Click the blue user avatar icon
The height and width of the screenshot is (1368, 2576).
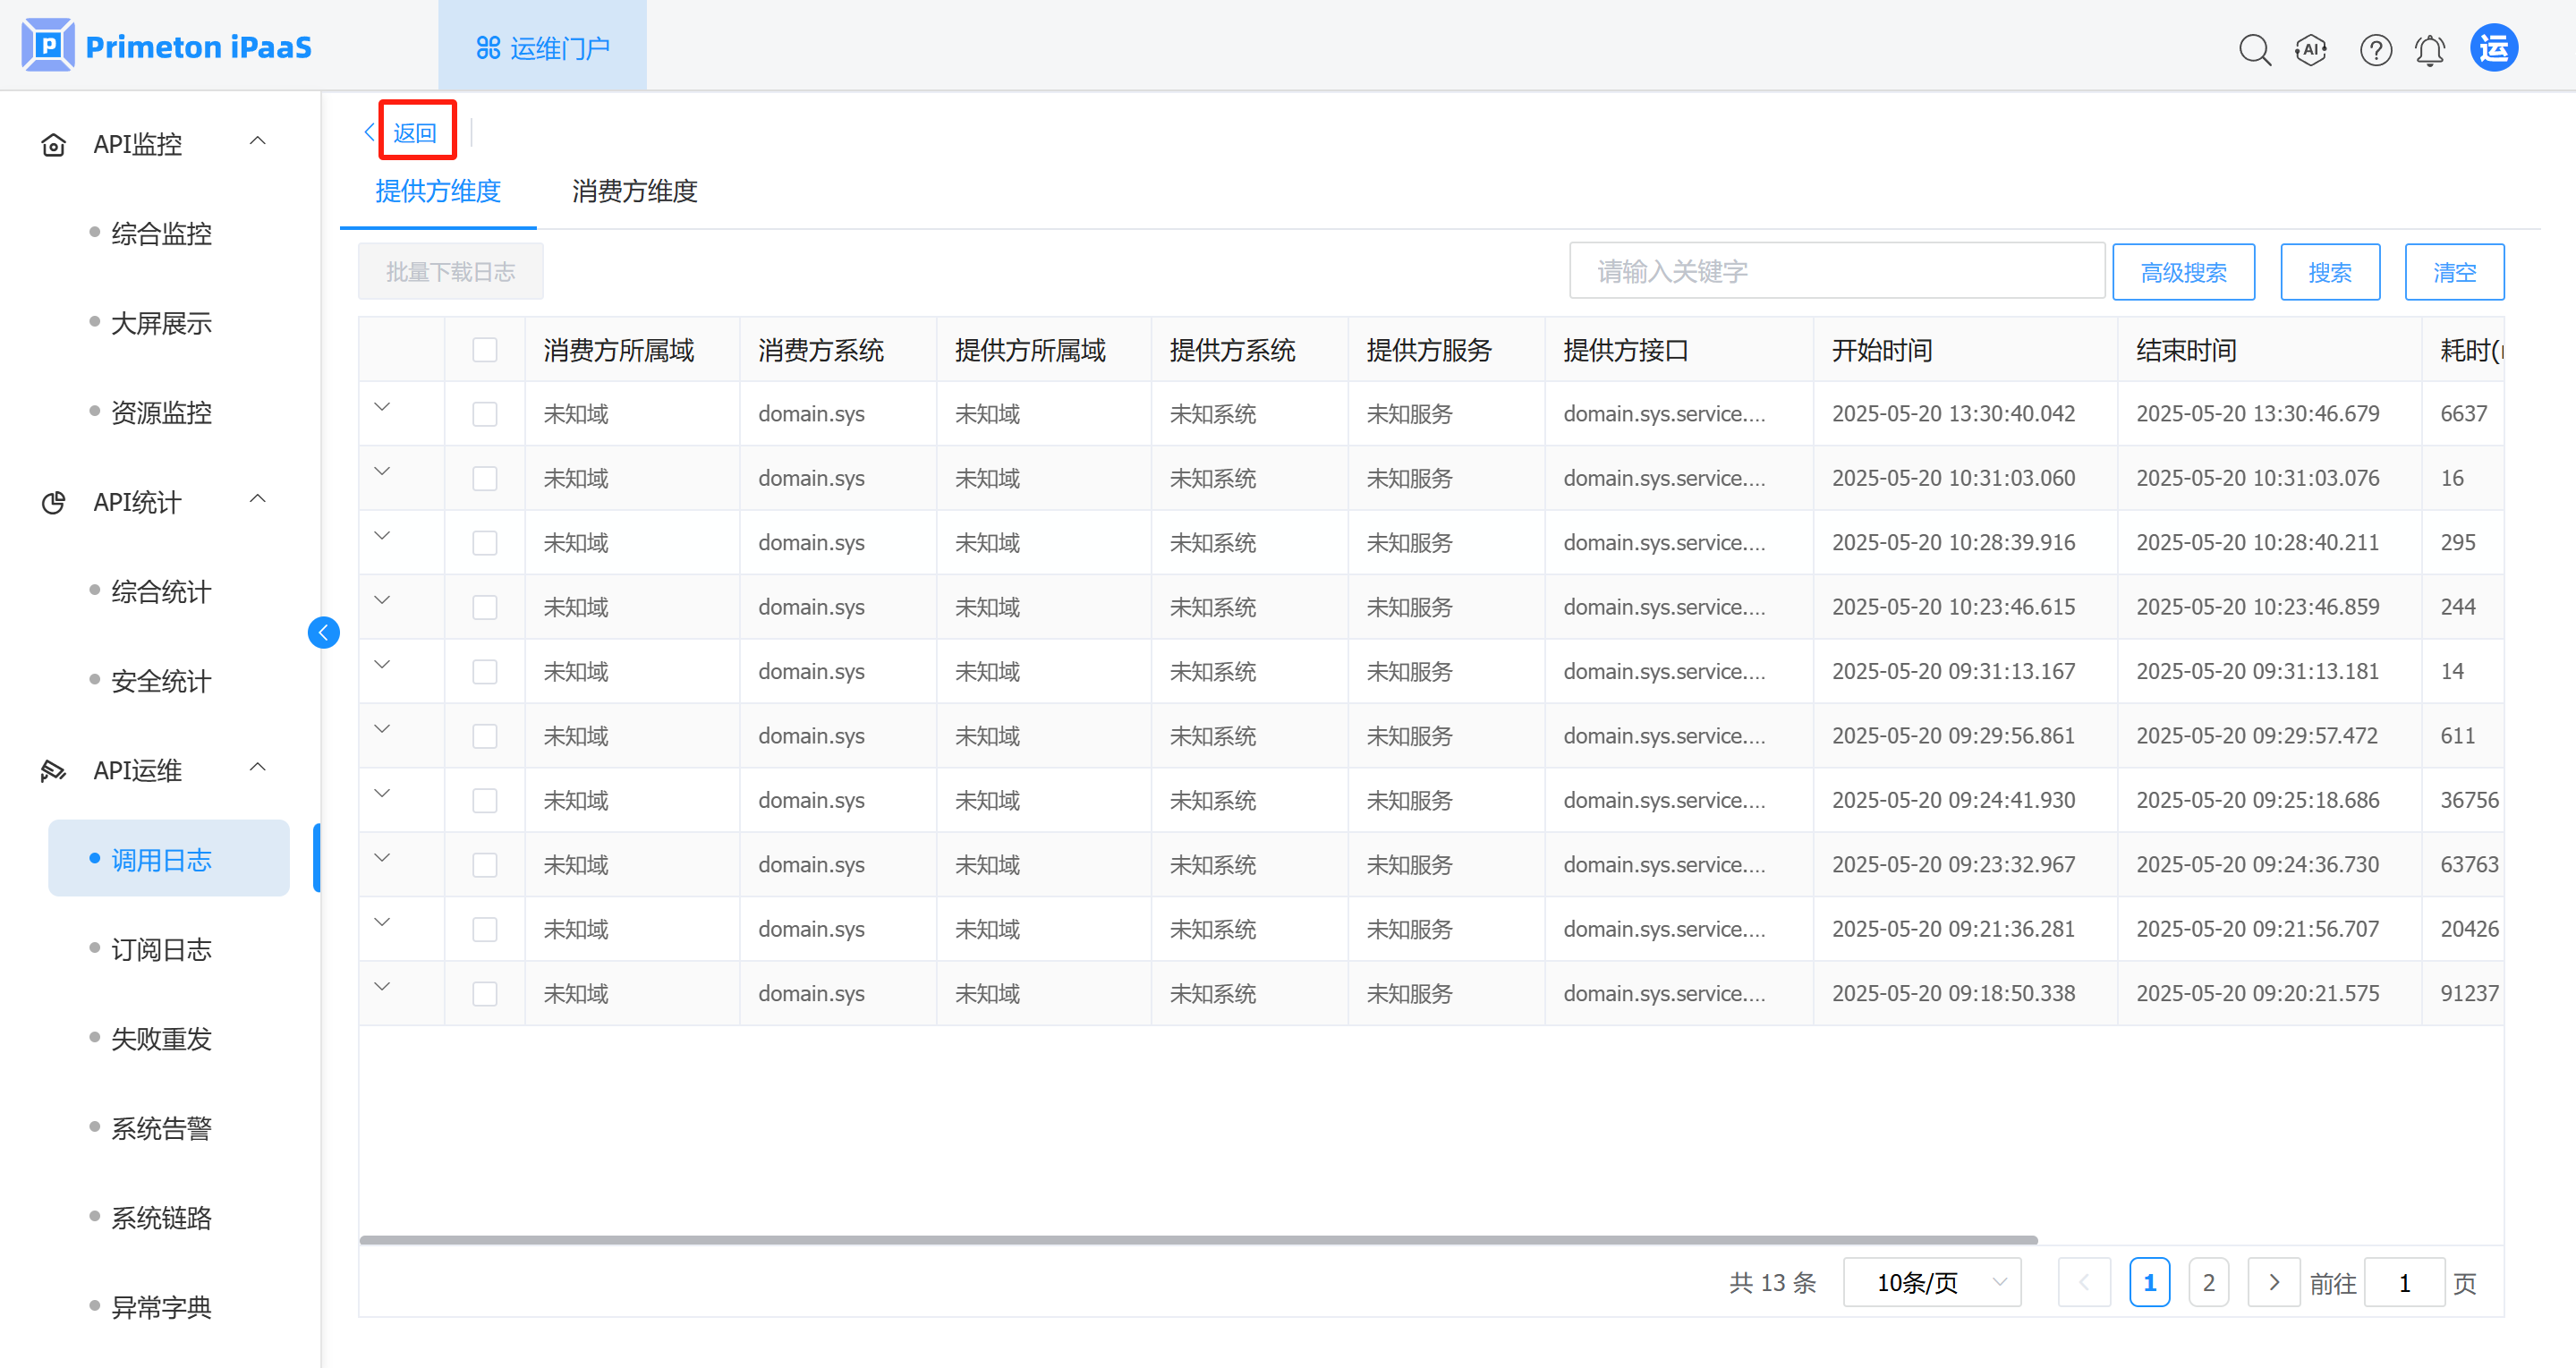click(x=2493, y=48)
